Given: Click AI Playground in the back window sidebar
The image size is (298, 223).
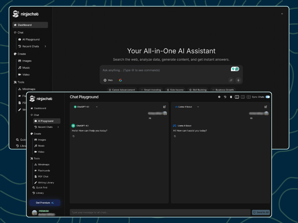Looking at the screenshot, I should point(29,40).
